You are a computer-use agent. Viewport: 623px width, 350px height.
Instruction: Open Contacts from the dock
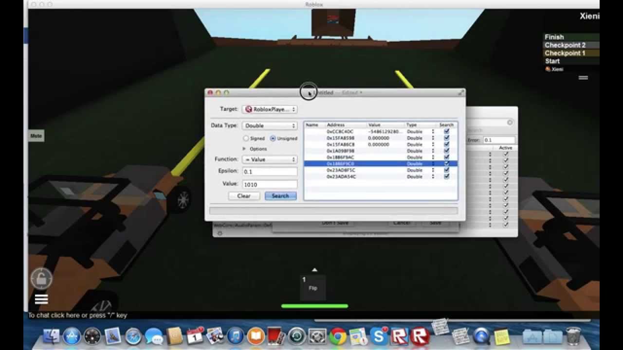click(174, 336)
